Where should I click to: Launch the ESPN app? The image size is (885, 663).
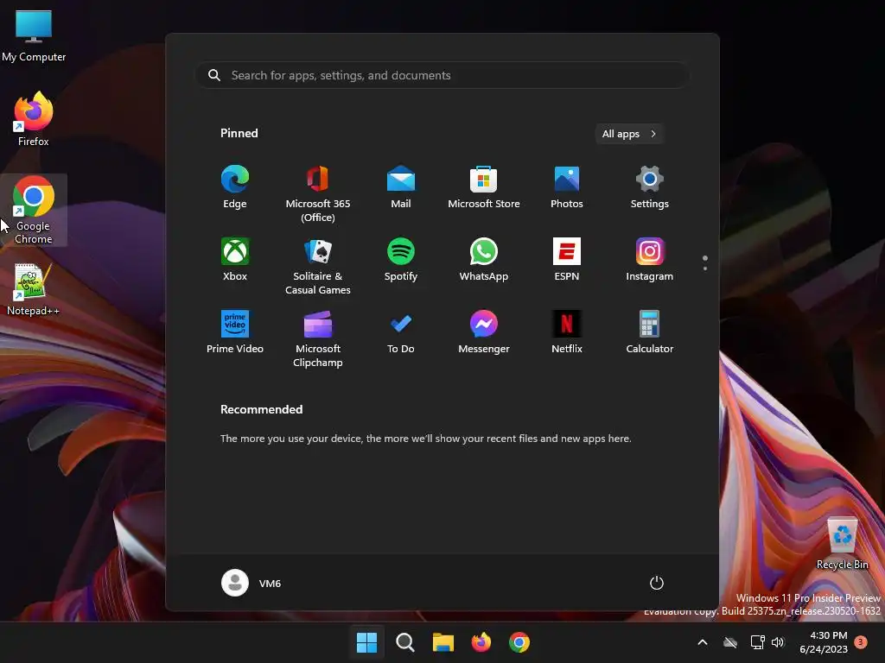(x=567, y=260)
